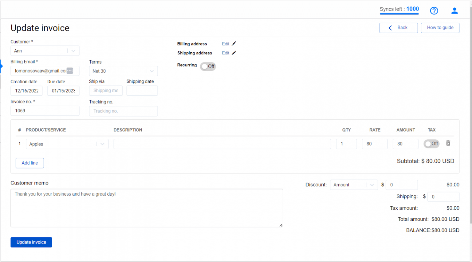Click the pencil icon next to Billing address
Viewport: 472px width, 262px height.
(x=234, y=44)
